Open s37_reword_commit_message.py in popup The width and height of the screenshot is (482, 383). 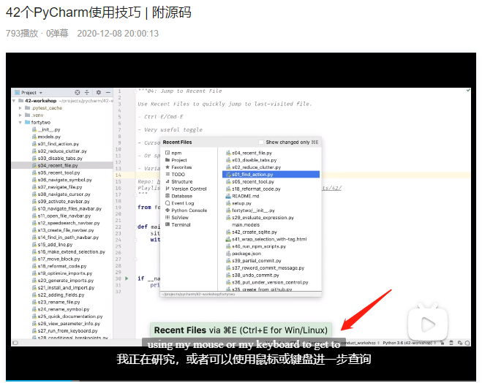click(265, 268)
